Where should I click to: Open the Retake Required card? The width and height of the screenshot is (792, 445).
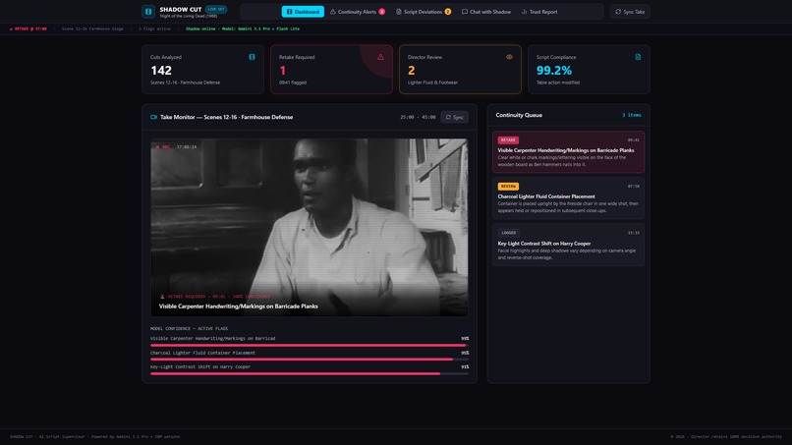(331, 69)
